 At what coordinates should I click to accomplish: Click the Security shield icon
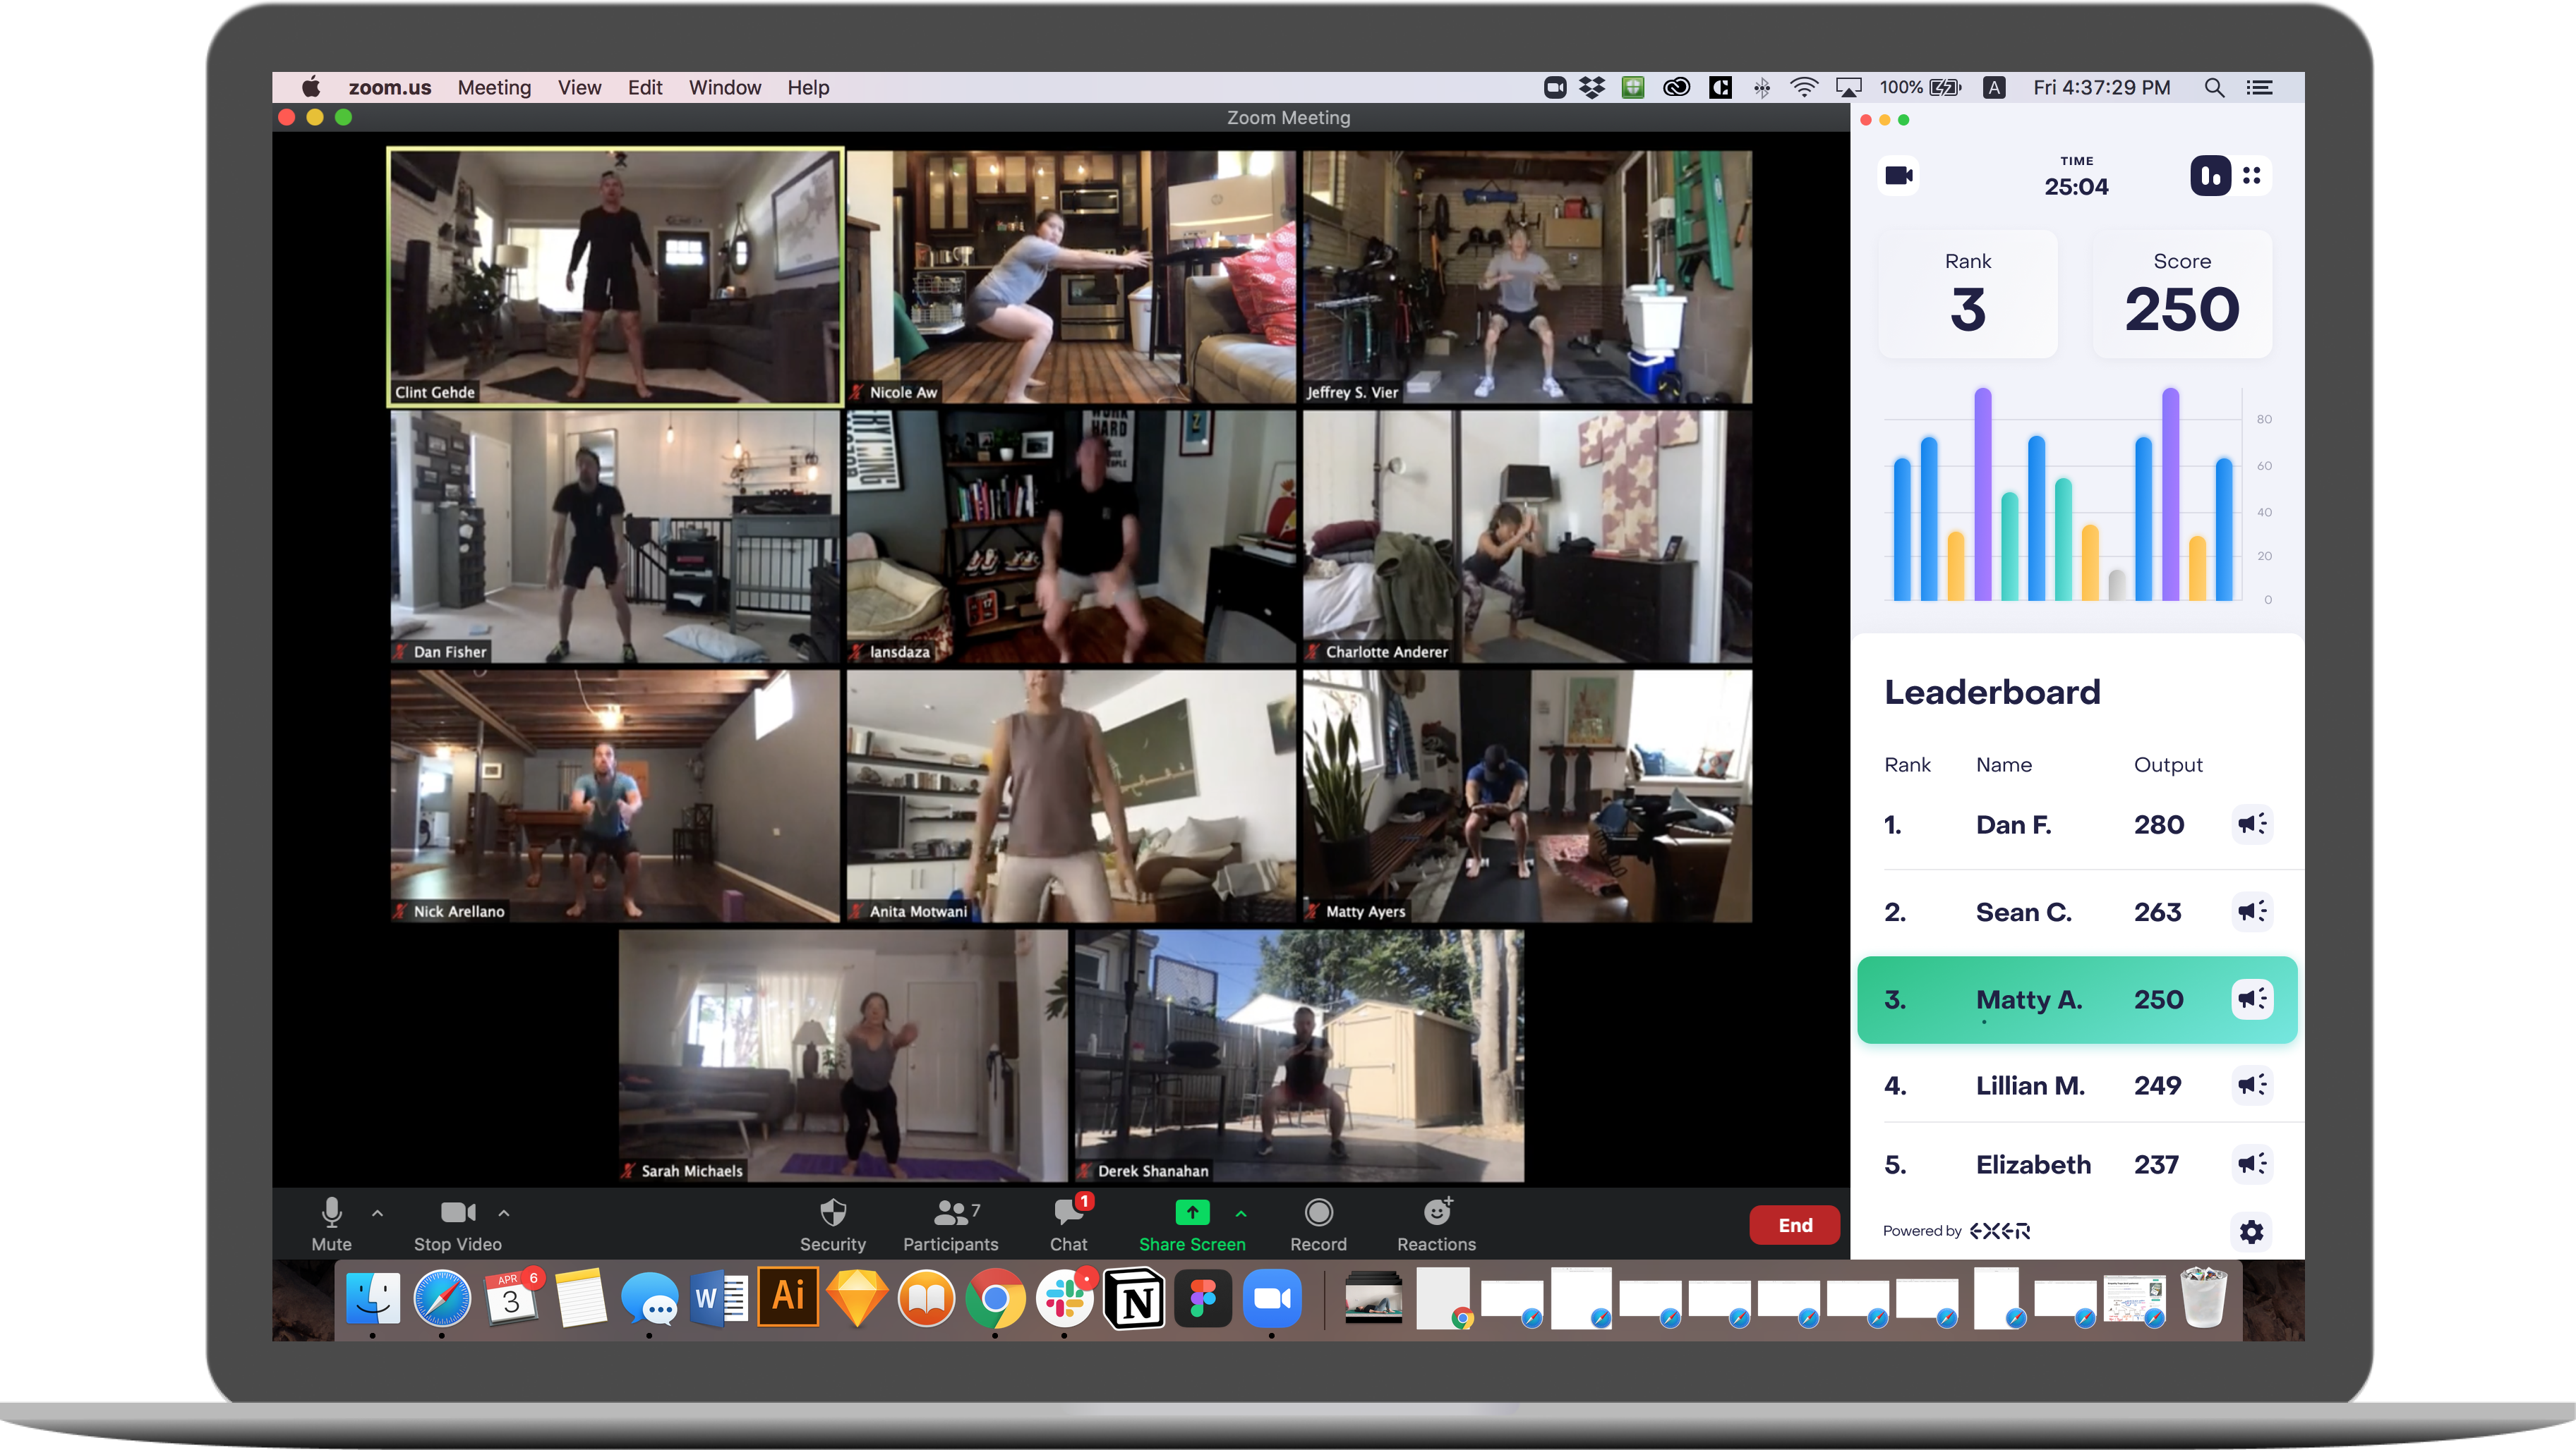point(832,1213)
